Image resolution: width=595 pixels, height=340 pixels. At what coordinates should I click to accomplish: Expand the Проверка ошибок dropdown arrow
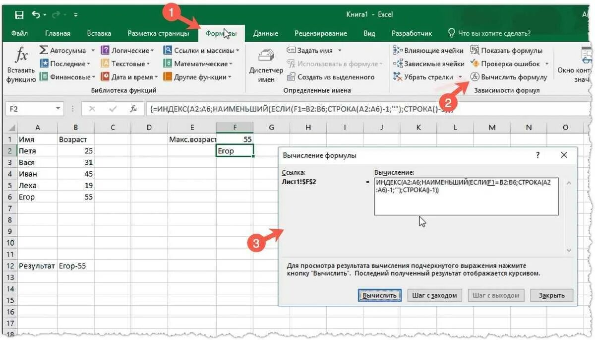[x=547, y=64]
